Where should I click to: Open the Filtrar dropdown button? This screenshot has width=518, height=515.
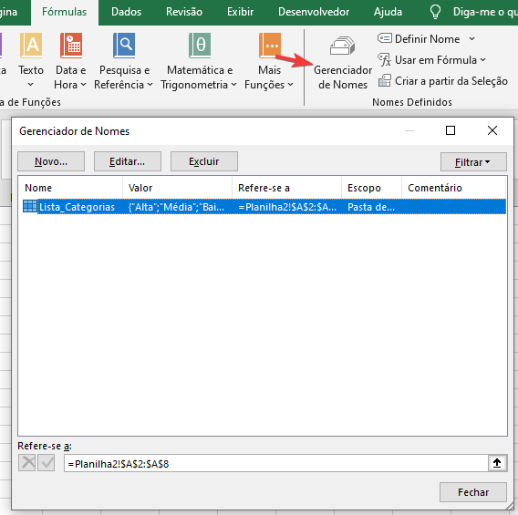click(x=473, y=161)
